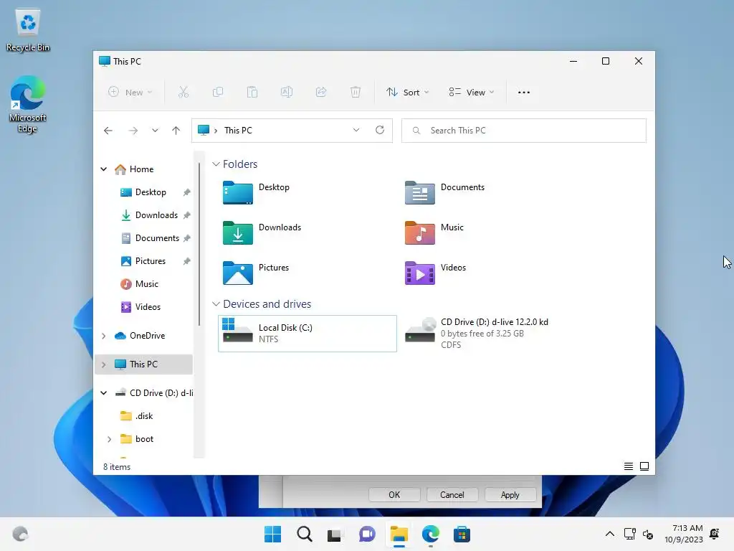The width and height of the screenshot is (734, 551).
Task: Go back with the back arrow
Action: tap(108, 131)
